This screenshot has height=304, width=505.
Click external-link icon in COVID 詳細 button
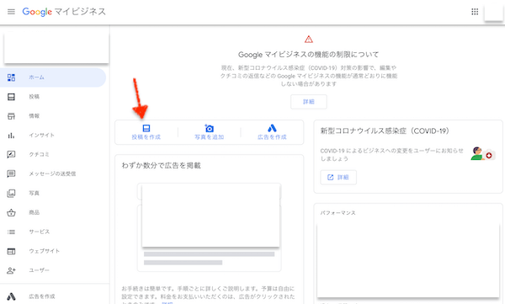pyautogui.click(x=331, y=178)
